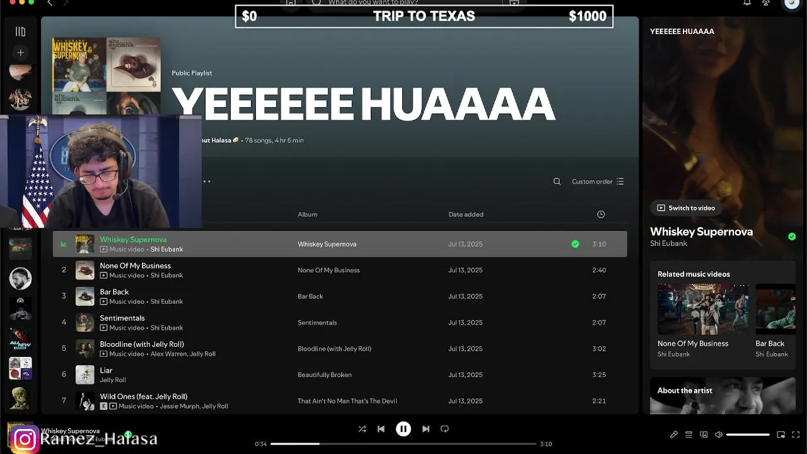Sort by the Date added column header
The height and width of the screenshot is (454, 807).
pyautogui.click(x=466, y=214)
